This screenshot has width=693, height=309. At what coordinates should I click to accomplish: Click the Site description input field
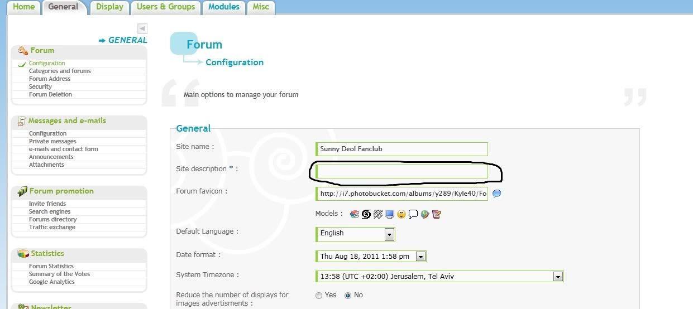click(x=402, y=172)
